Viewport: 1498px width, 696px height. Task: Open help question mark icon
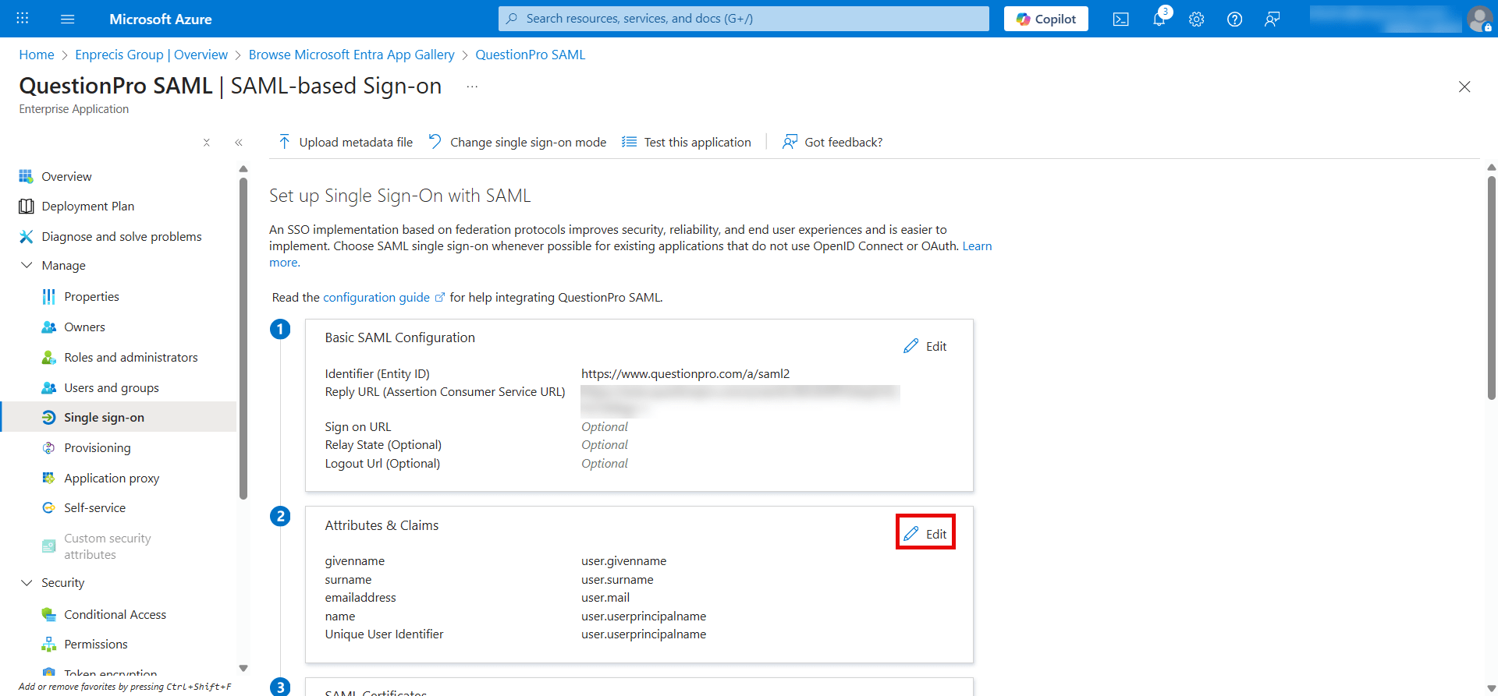coord(1234,19)
